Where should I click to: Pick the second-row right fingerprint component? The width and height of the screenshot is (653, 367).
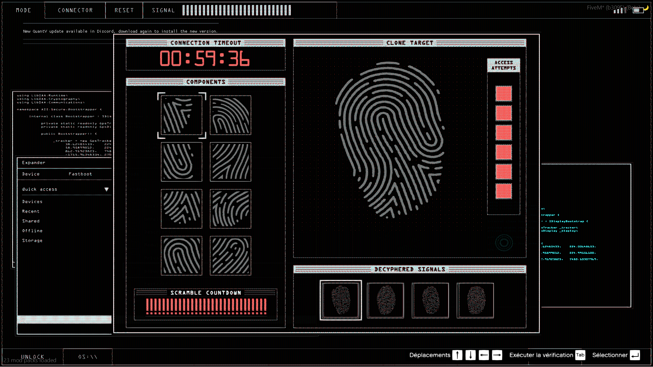(x=230, y=162)
